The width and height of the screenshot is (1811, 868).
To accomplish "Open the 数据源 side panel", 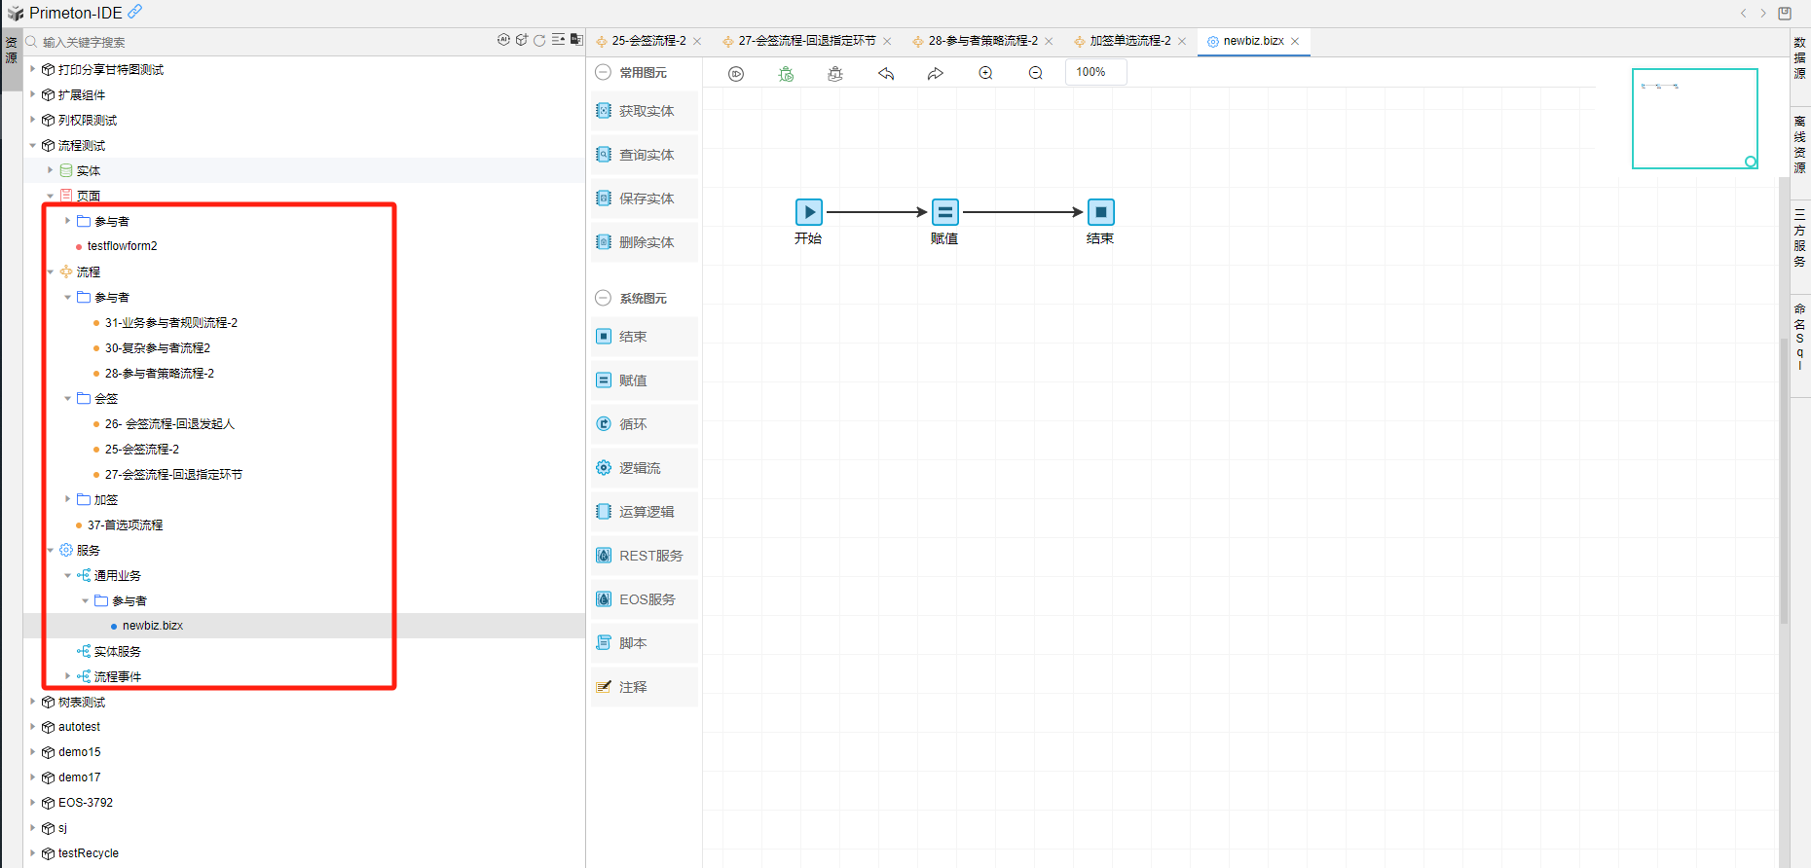I will coord(1799,58).
